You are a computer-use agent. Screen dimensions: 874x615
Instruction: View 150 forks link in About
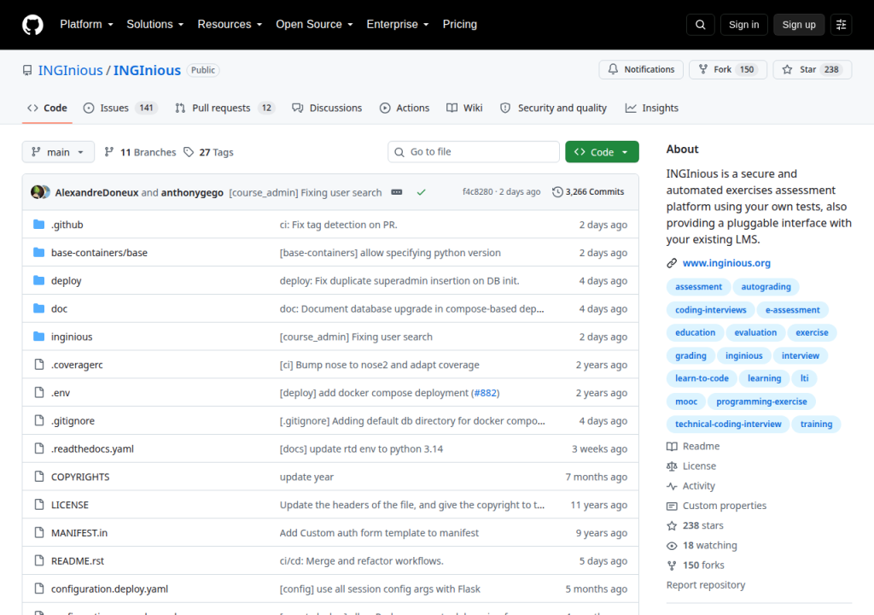click(703, 565)
